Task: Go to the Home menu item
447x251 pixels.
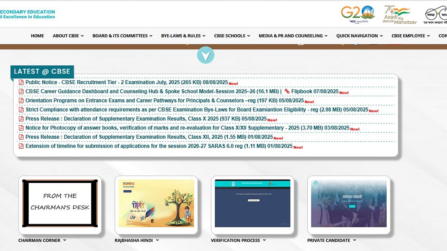Action: (37, 36)
